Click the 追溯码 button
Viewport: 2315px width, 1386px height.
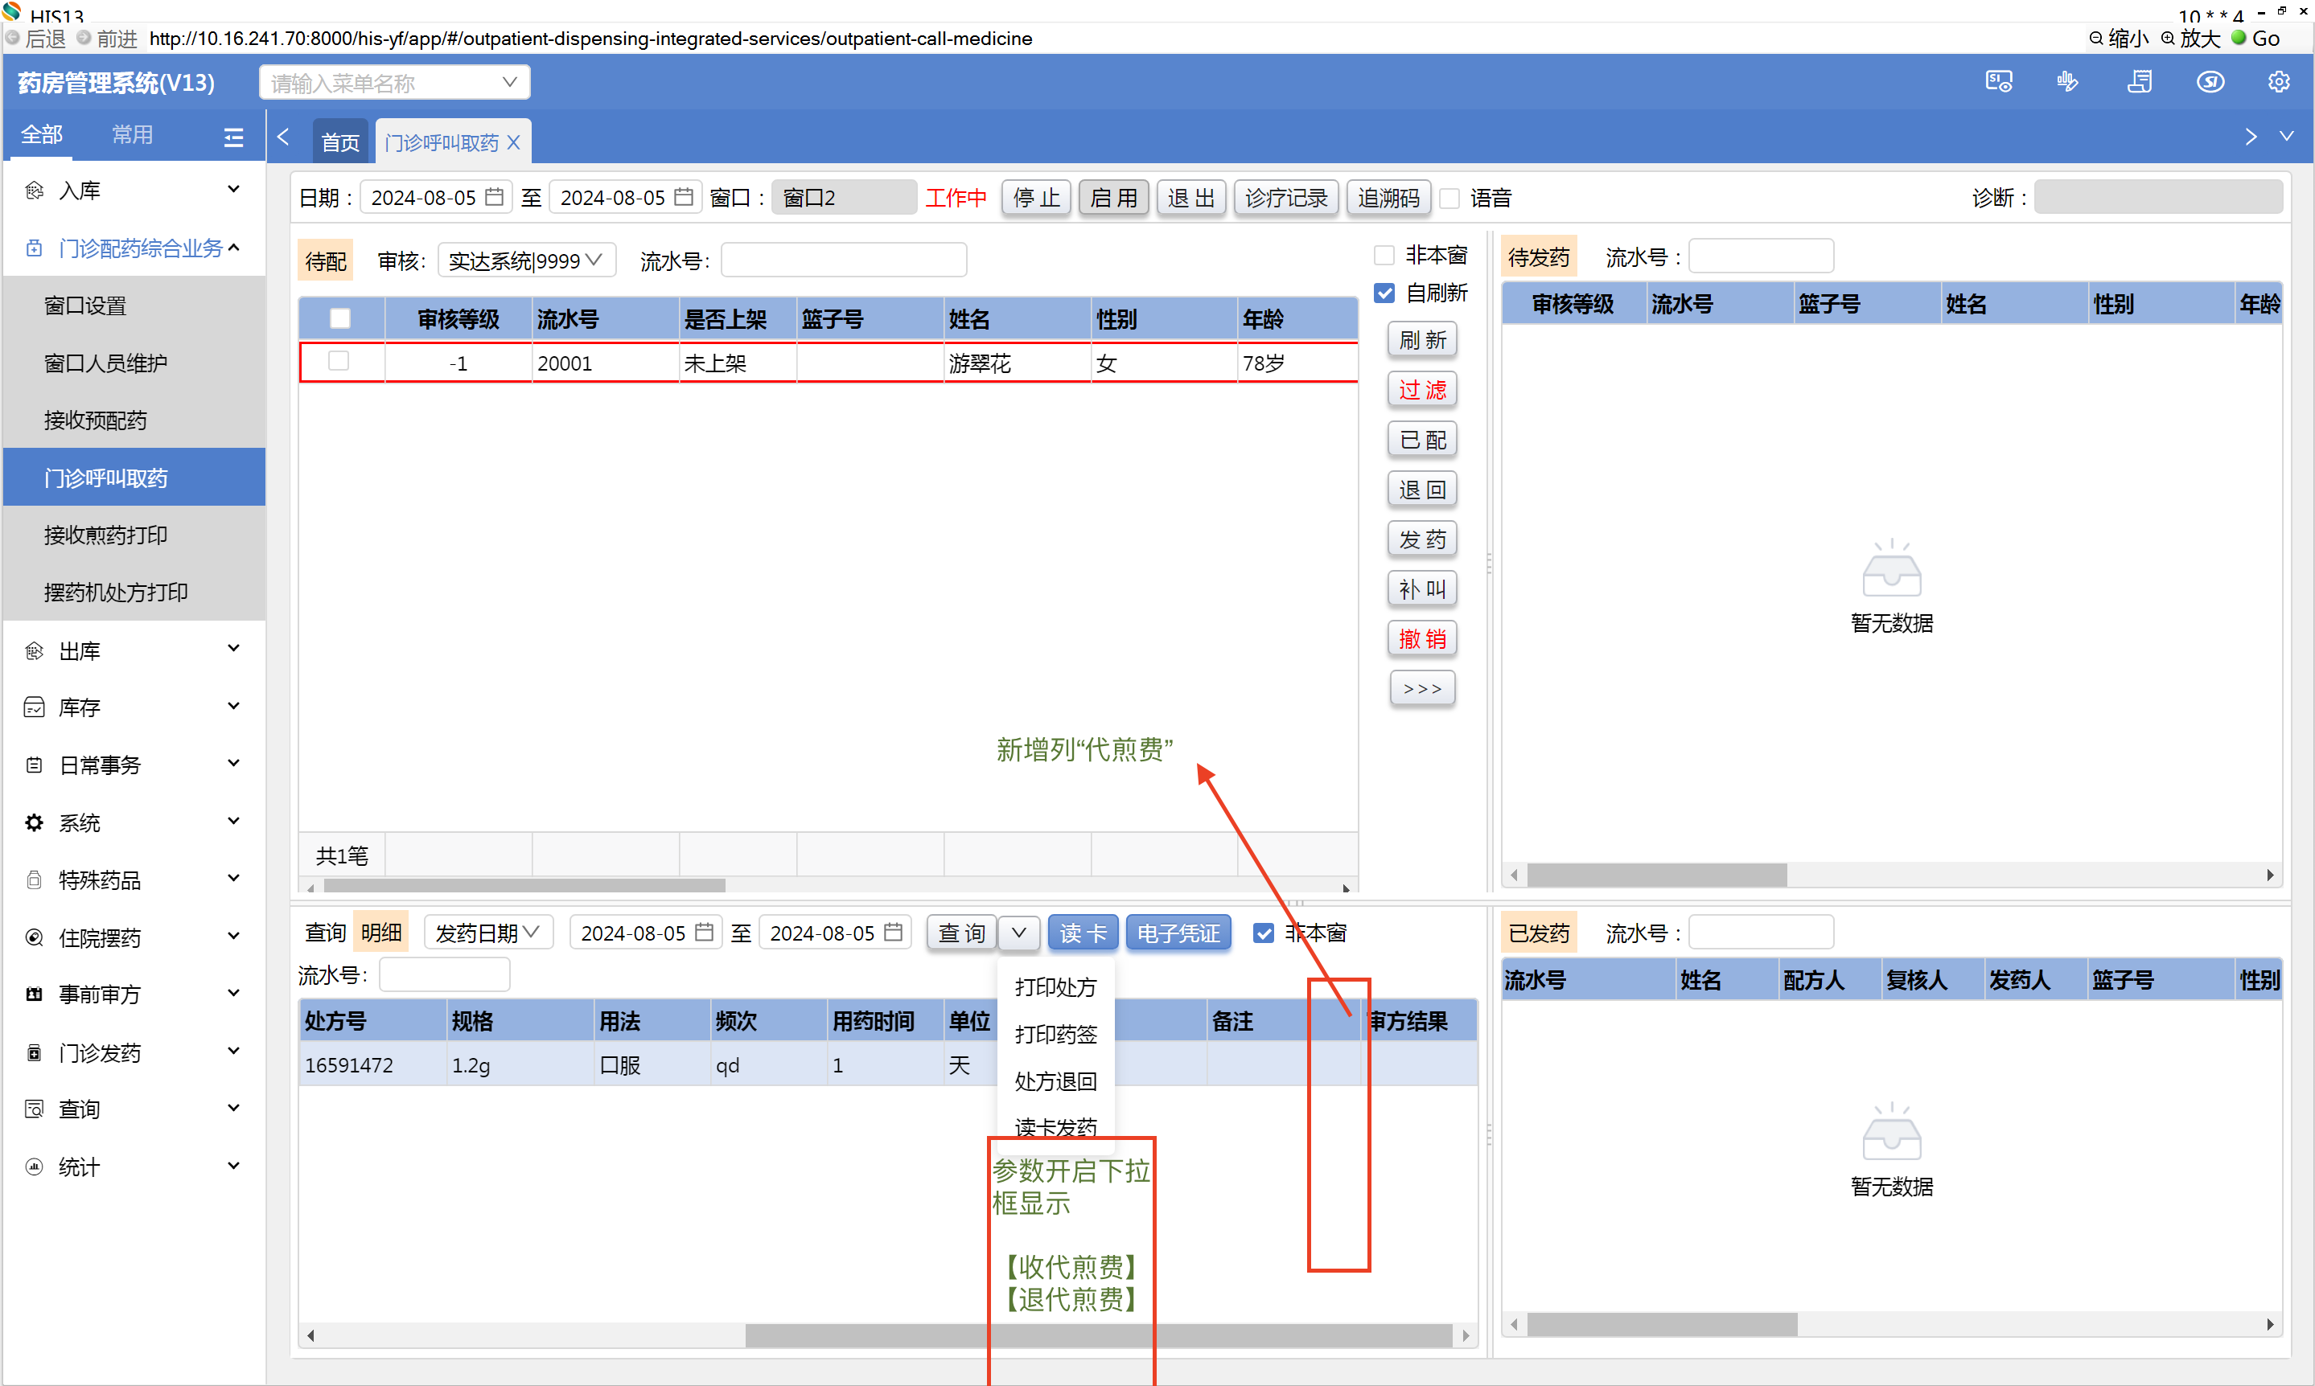(1388, 198)
